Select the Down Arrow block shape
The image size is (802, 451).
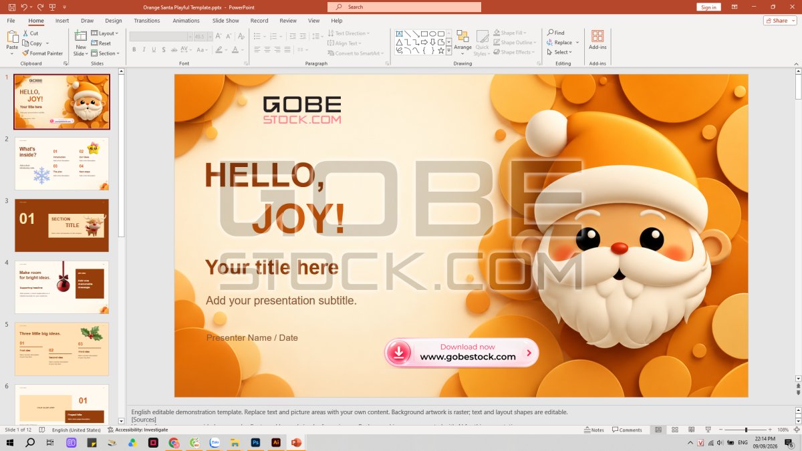432,41
